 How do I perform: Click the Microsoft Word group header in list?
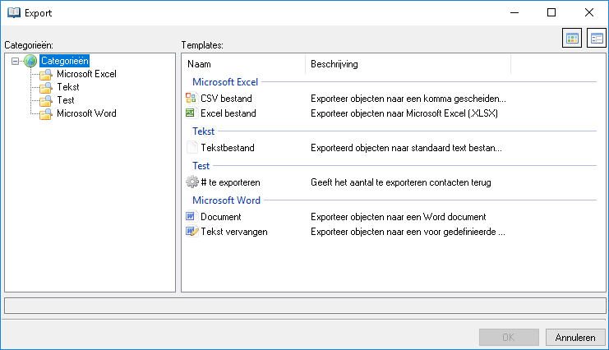coord(226,200)
